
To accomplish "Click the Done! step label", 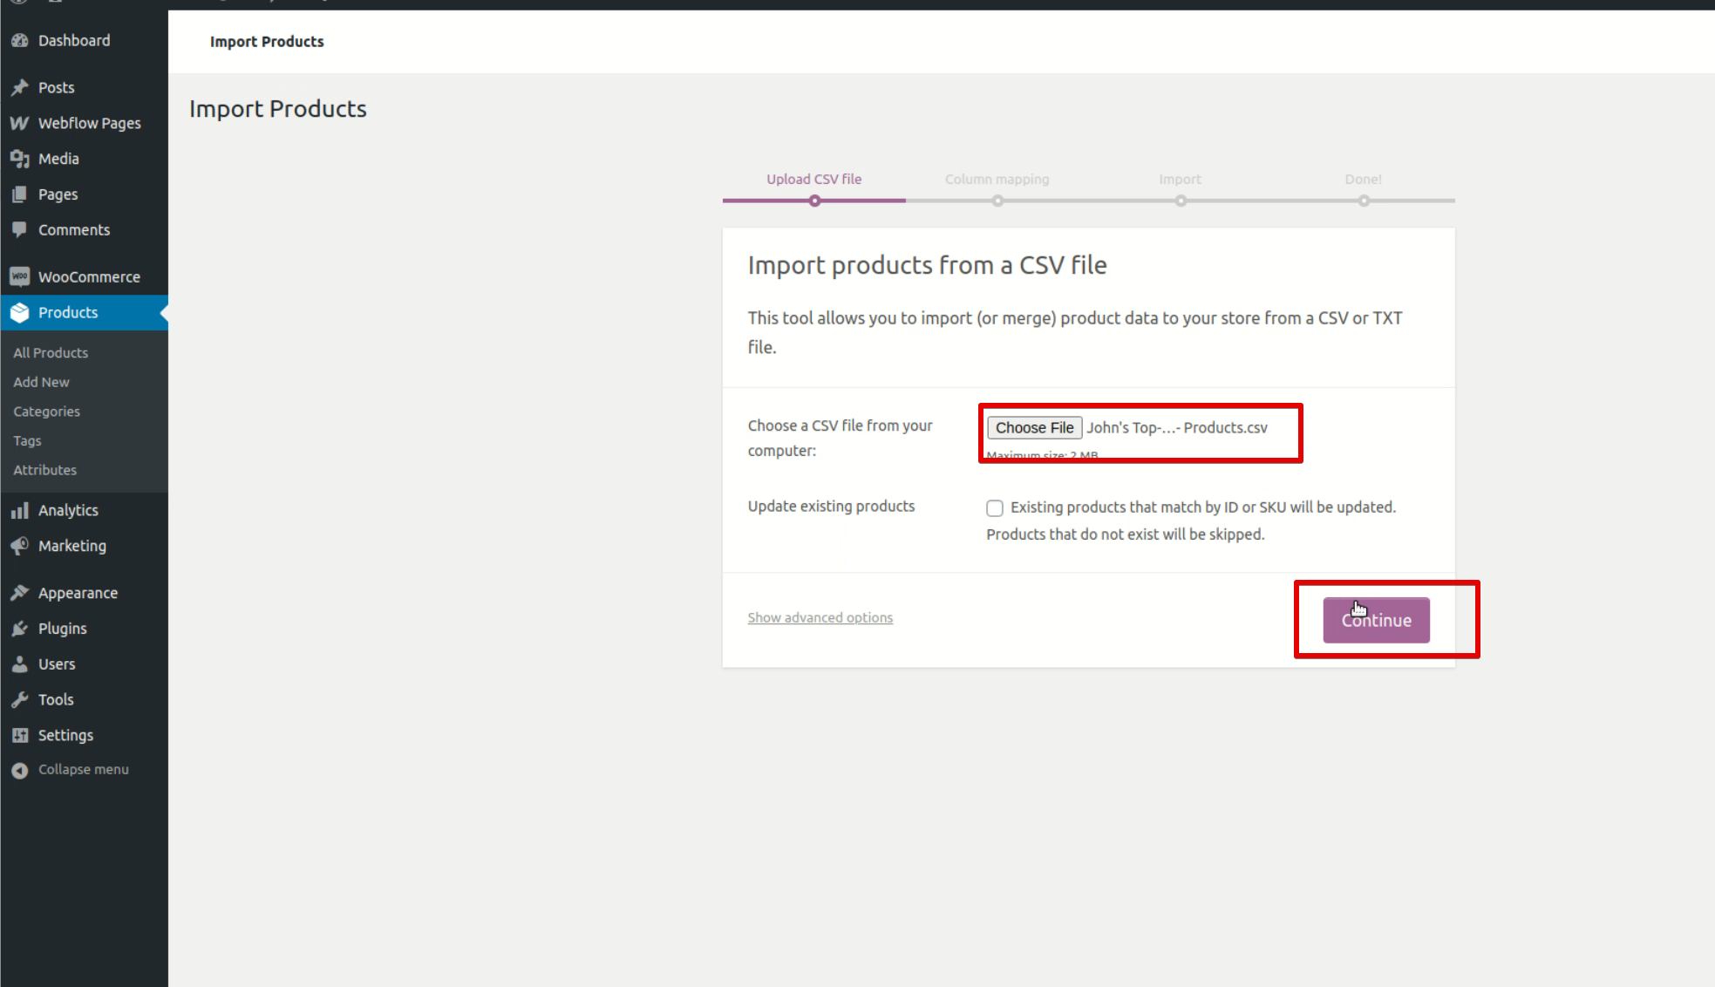I will pos(1363,179).
